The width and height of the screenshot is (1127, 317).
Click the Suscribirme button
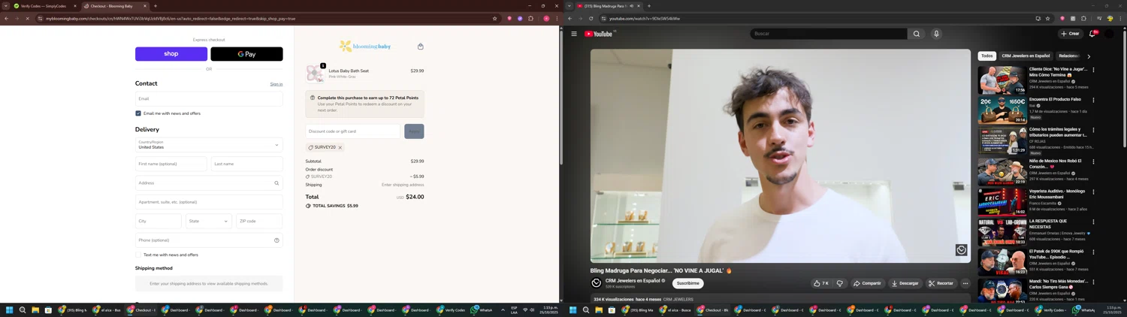click(687, 283)
